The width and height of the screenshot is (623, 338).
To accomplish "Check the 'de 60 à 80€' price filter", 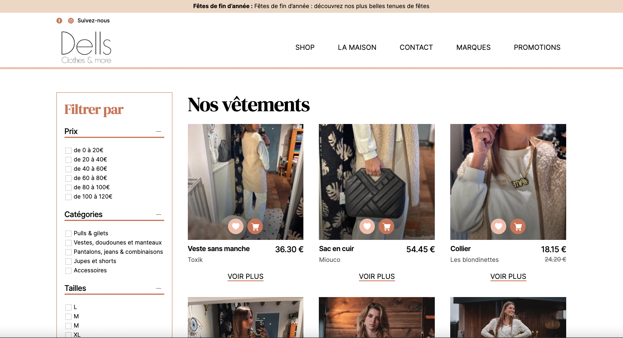I will (x=68, y=178).
